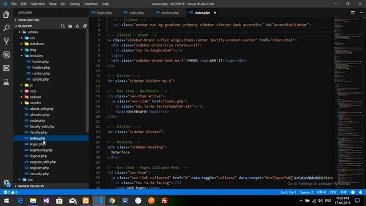Open register_edit.php file
Viewport: 366px width, 206px height.
click(43, 162)
